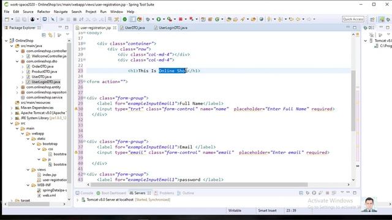Click the Smart Insert status bar entry
The image size is (392, 220).
click(267, 210)
